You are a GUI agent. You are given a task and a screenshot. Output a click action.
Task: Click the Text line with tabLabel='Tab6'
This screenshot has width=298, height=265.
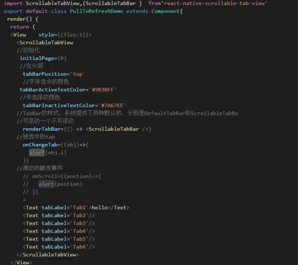click(x=59, y=247)
